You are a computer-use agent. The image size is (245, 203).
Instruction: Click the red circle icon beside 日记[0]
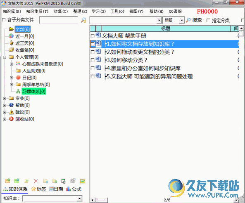pyautogui.click(x=18, y=78)
